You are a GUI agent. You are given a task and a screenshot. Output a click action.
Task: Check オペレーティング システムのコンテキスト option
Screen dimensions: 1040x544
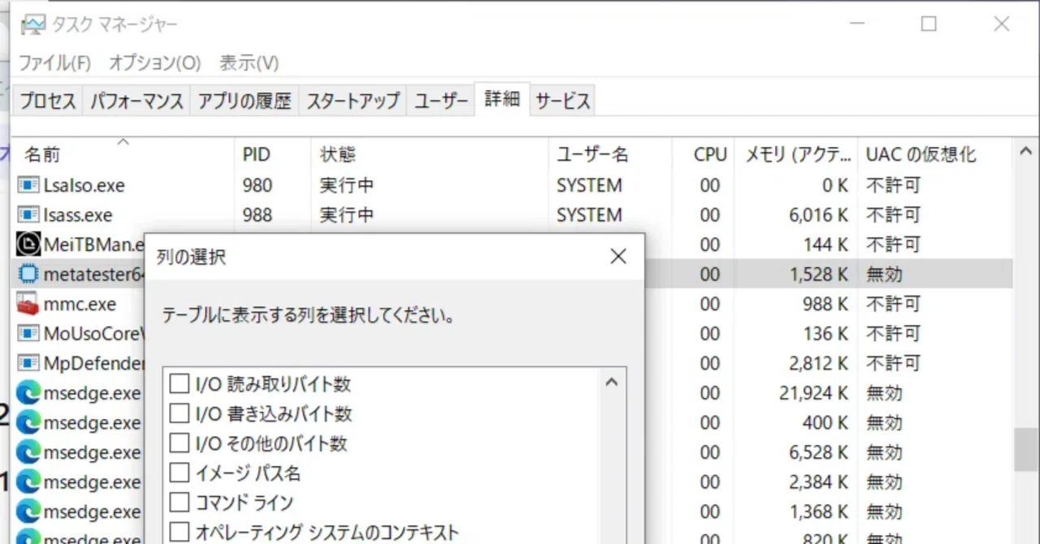(179, 532)
